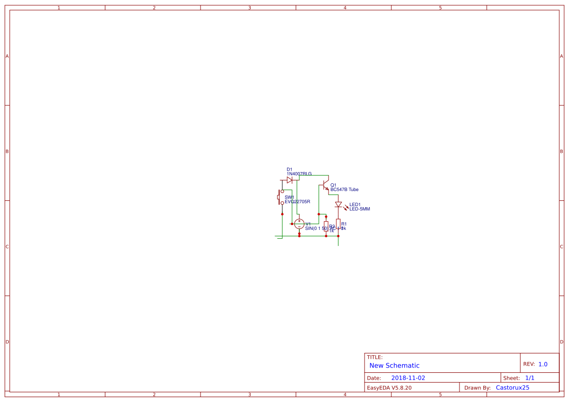The width and height of the screenshot is (569, 402).
Task: Click the EasyEDA V5.8.20 version text
Action: 389,388
